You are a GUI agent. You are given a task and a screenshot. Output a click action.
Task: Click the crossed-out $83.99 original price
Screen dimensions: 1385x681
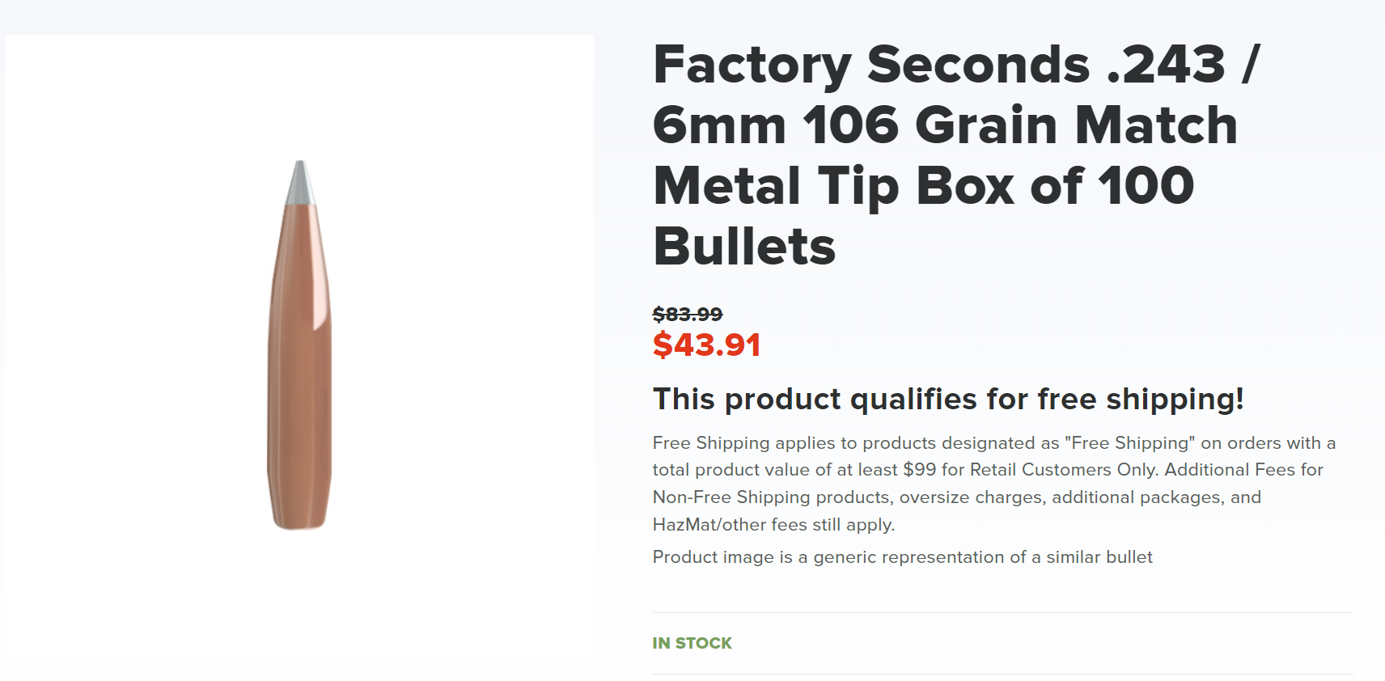click(688, 314)
